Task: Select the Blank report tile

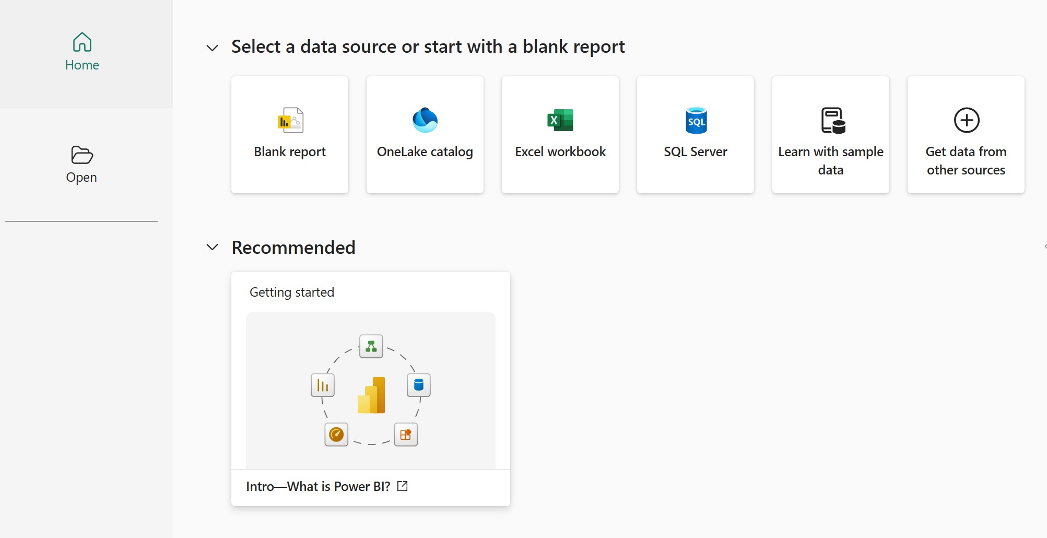Action: 289,135
